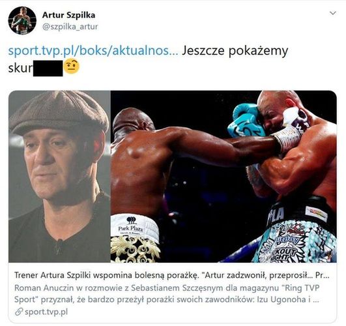
Task: Follow the sport.tvp.pl/boks/aktualnos… link
Action: 93,51
